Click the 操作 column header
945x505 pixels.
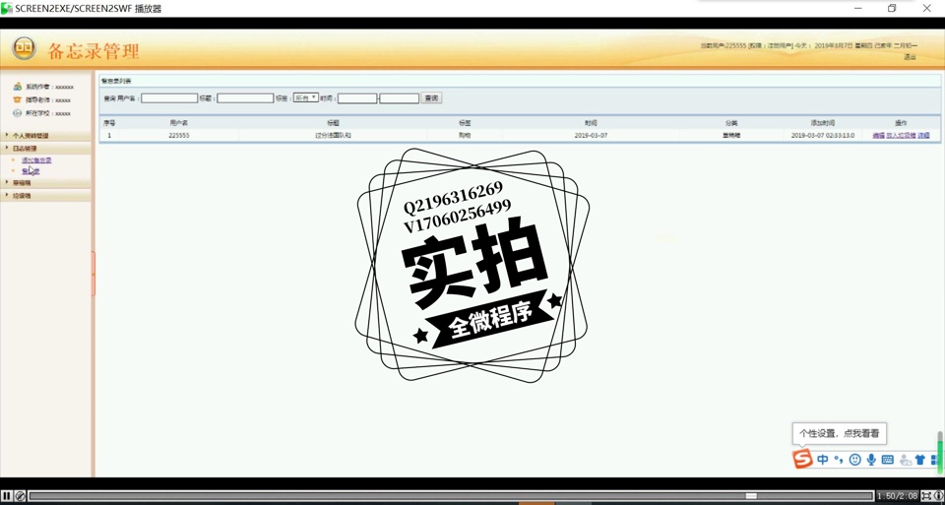[901, 122]
